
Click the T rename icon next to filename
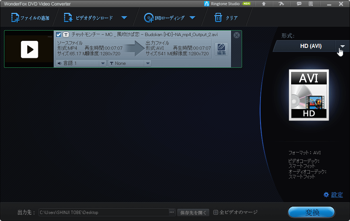point(66,35)
